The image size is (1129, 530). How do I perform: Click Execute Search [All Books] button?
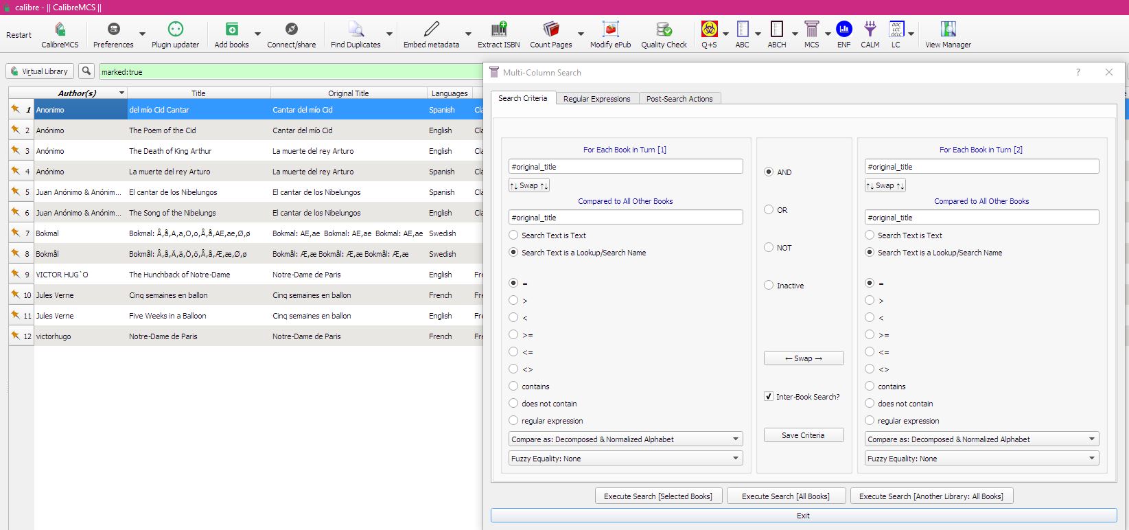(785, 496)
